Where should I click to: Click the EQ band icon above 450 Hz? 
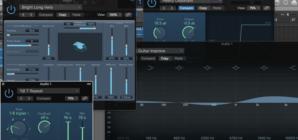click(x=179, y=68)
